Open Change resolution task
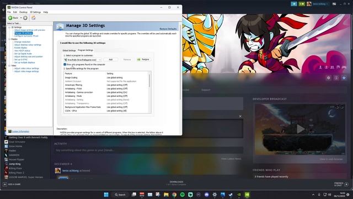 click(x=22, y=42)
